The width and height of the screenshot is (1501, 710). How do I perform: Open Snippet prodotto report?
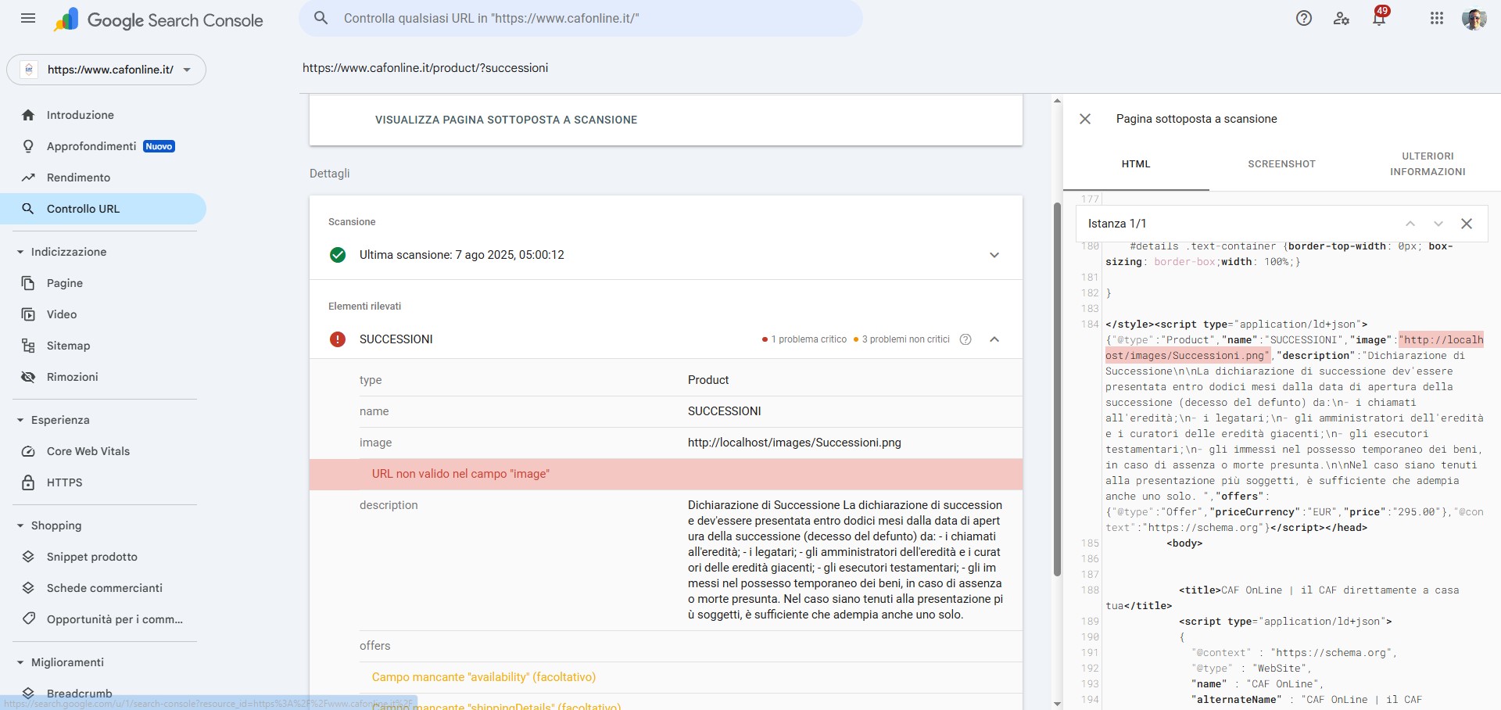pyautogui.click(x=103, y=557)
